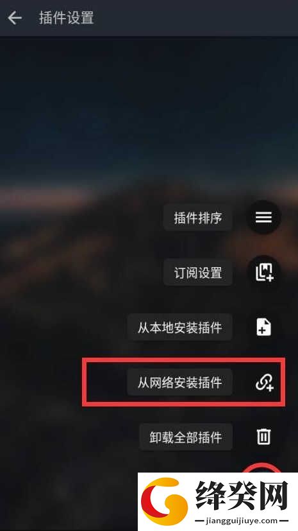Click the jiangguijiuye.com watermark URL
This screenshot has height=531, width=298.
[242, 521]
